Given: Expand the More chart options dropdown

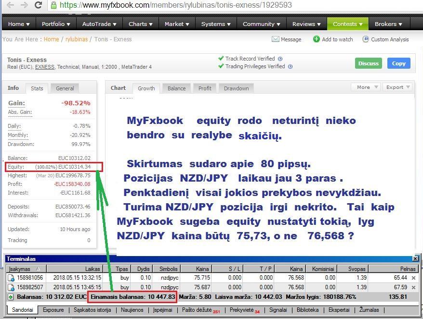Looking at the screenshot, I should [x=366, y=87].
